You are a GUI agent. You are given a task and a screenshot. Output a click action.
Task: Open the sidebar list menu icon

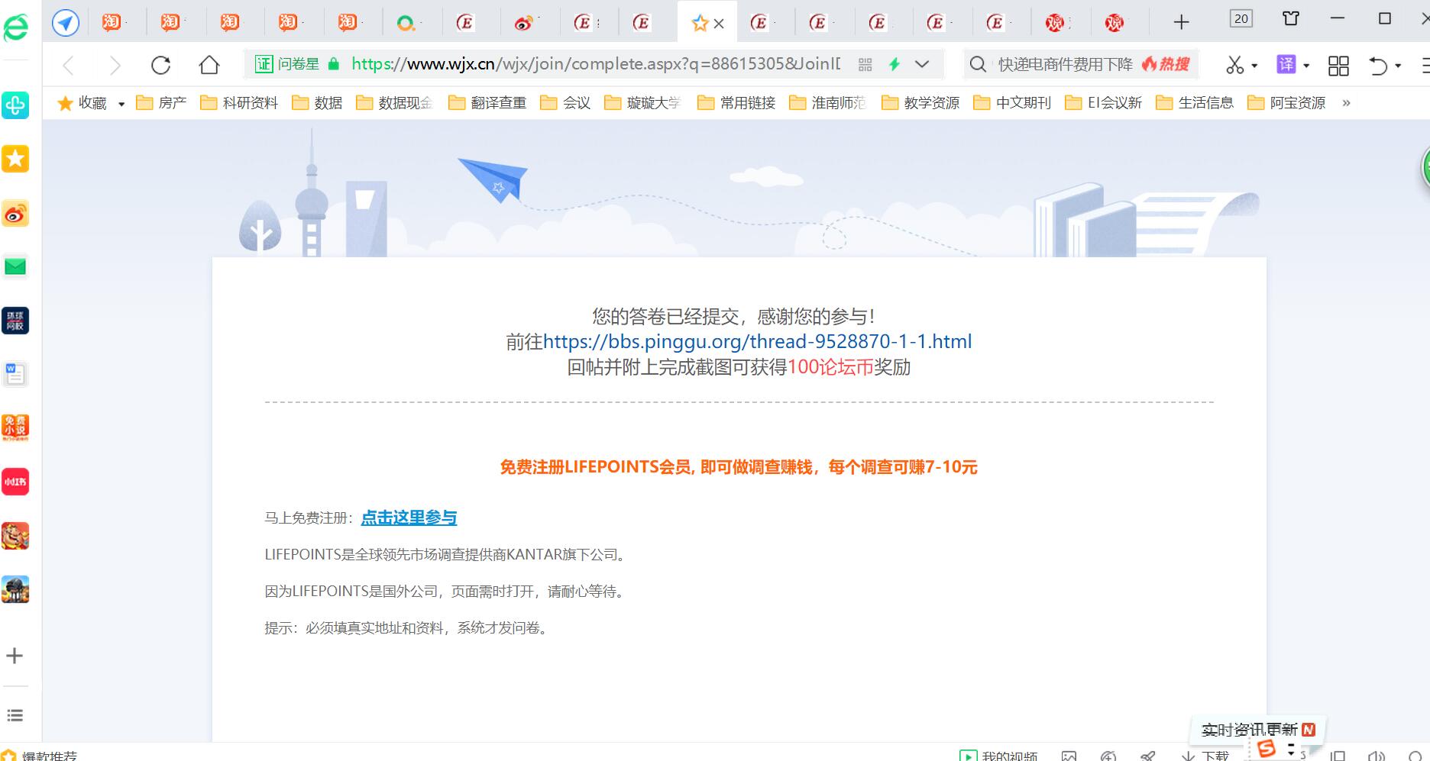coord(15,715)
